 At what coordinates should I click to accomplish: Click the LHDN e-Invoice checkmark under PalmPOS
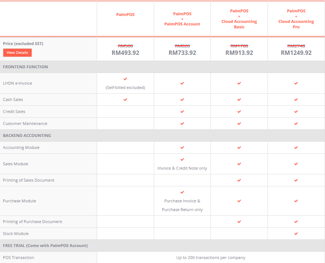pyautogui.click(x=125, y=79)
